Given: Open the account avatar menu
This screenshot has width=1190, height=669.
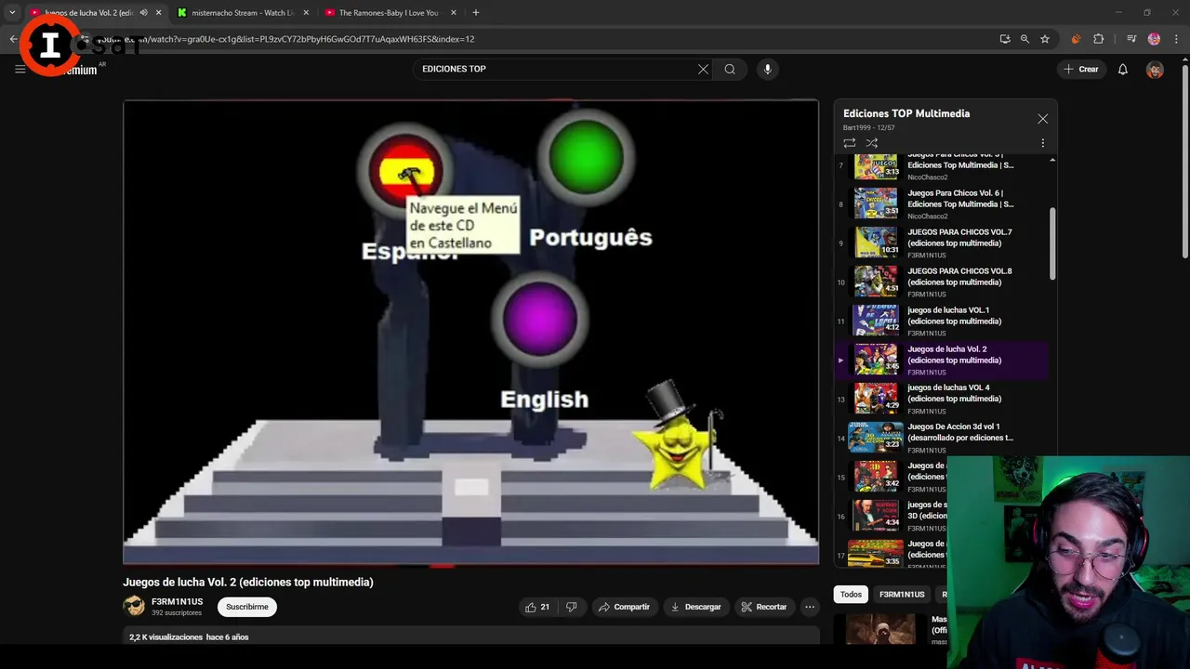Looking at the screenshot, I should [x=1155, y=70].
